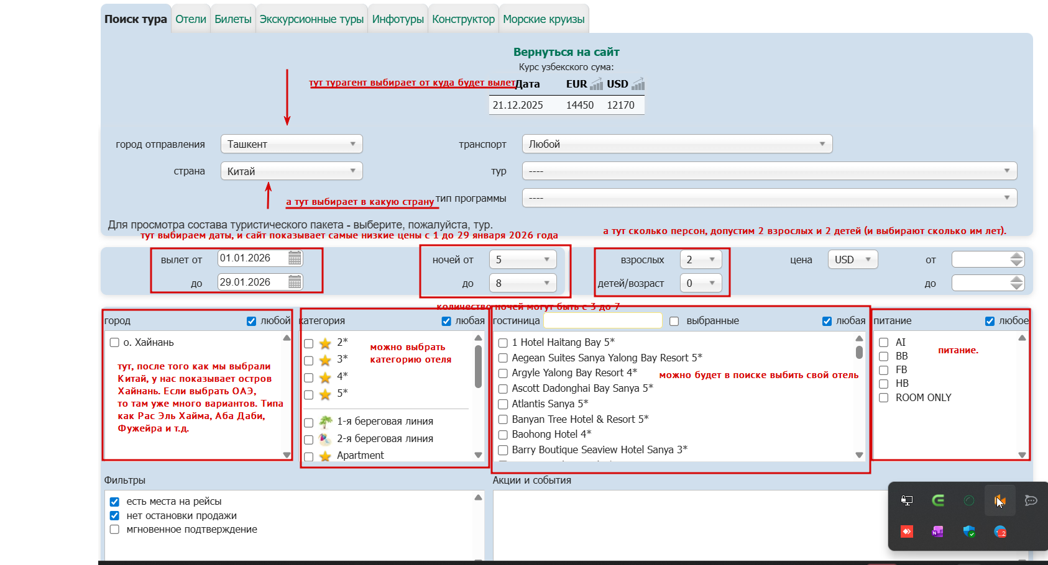Open the green C-shaped tray icon
1048x565 pixels.
pyautogui.click(x=938, y=500)
